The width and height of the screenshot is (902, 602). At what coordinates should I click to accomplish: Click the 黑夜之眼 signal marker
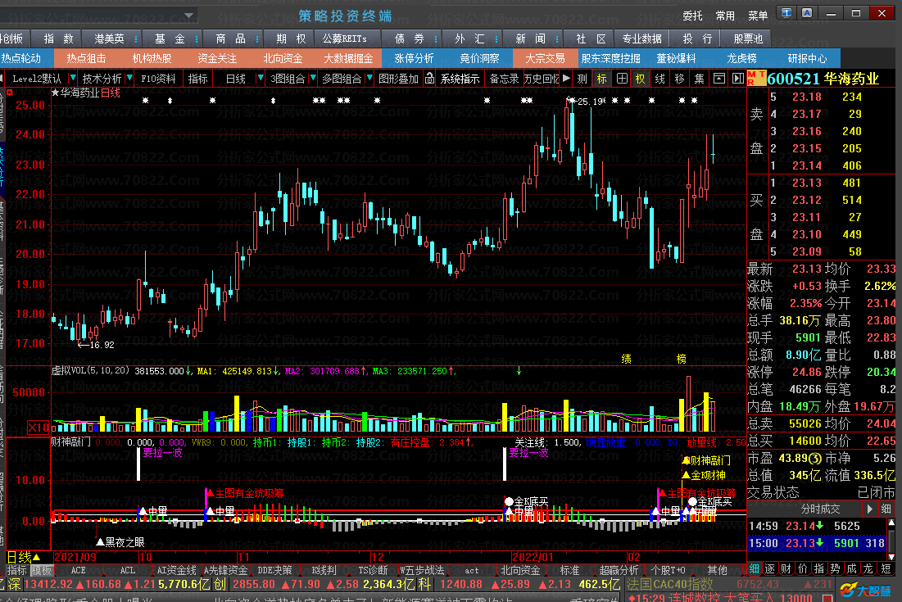pyautogui.click(x=120, y=542)
